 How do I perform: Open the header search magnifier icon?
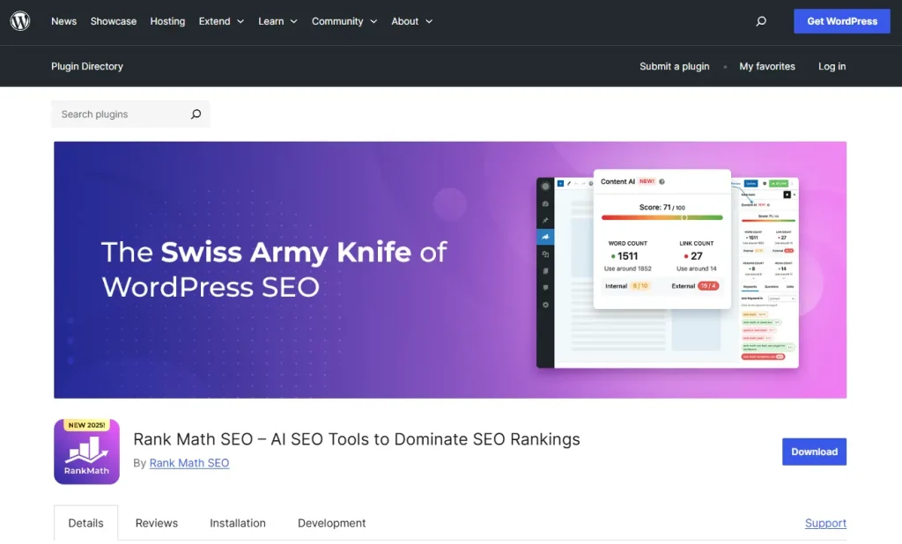pyautogui.click(x=760, y=21)
